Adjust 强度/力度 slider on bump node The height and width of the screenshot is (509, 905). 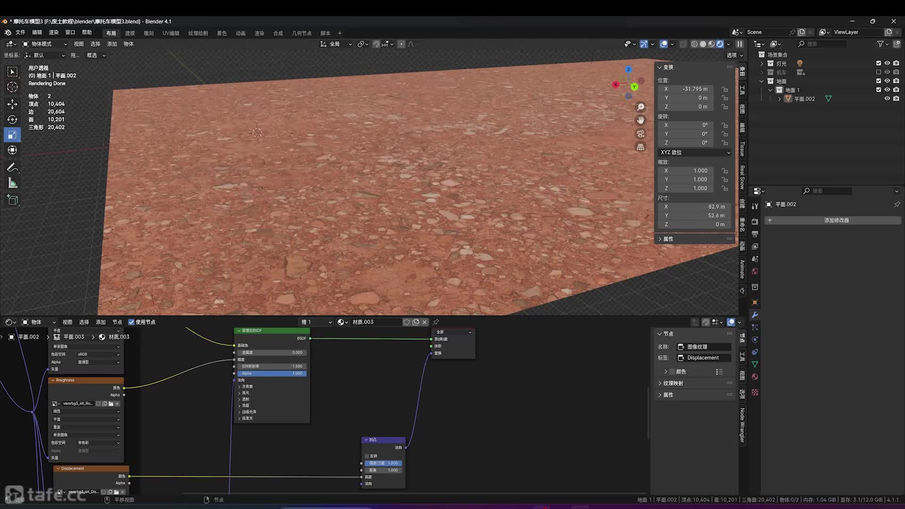click(x=383, y=463)
